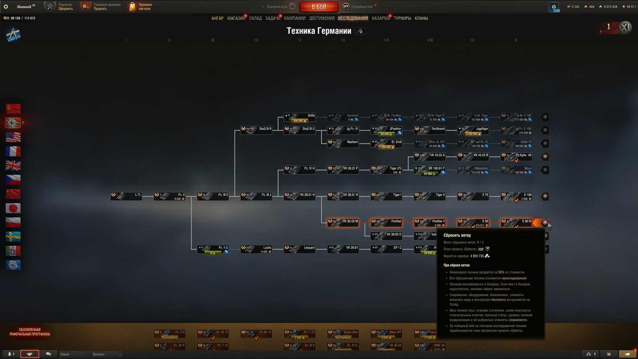
Task: Click highlighted reset-branch icon next to E 50 M
Action: point(545,223)
